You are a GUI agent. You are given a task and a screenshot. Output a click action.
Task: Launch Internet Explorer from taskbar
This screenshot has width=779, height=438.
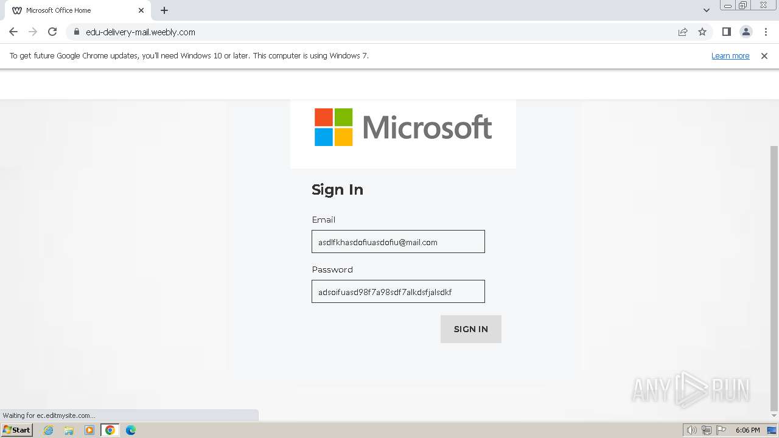(x=49, y=430)
